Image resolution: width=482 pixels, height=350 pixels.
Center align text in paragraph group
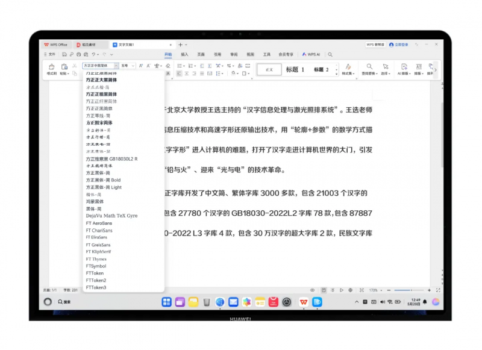[x=187, y=73]
